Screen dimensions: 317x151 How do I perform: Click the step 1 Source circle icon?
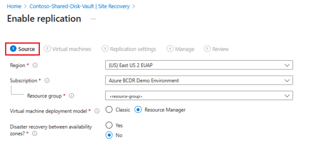click(13, 49)
